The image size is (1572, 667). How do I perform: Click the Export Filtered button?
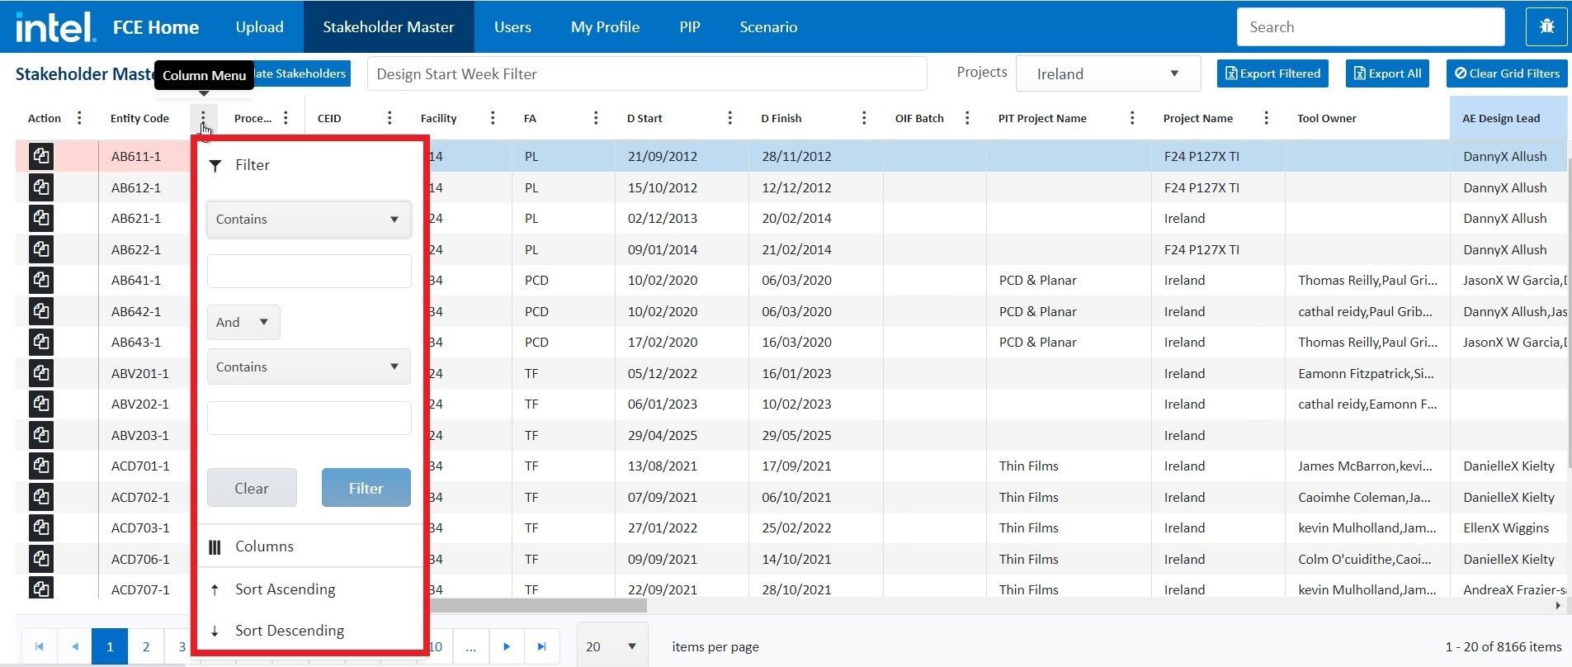tap(1272, 73)
